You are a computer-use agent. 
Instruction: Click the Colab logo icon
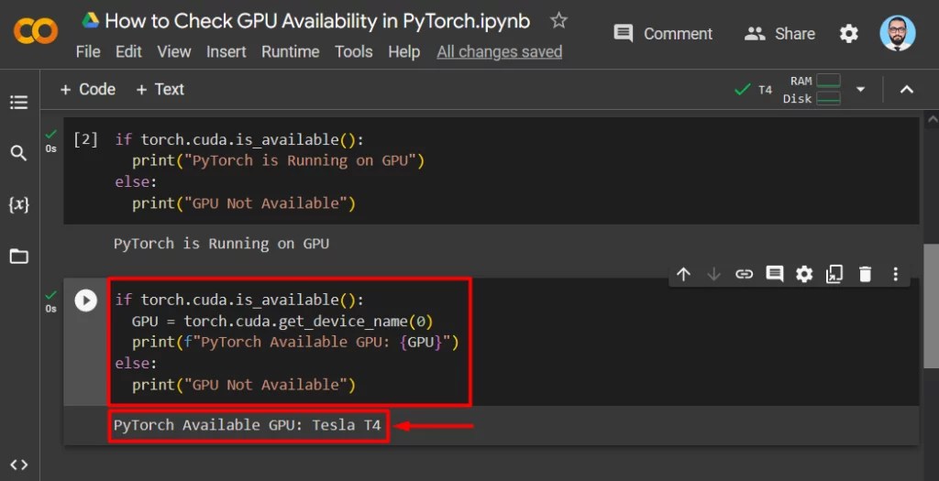pyautogui.click(x=36, y=31)
